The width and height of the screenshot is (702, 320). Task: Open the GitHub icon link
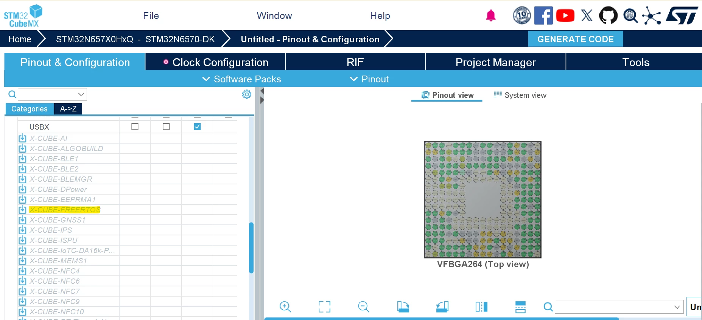click(x=608, y=15)
